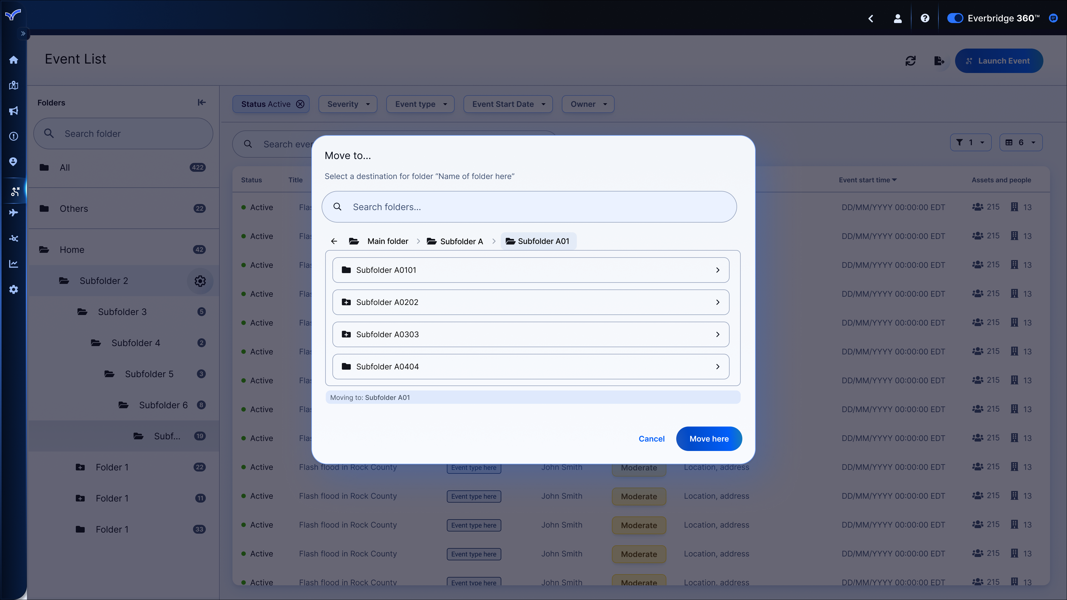This screenshot has width=1067, height=600.
Task: Expand the Event Start Date dropdown
Action: [x=508, y=104]
